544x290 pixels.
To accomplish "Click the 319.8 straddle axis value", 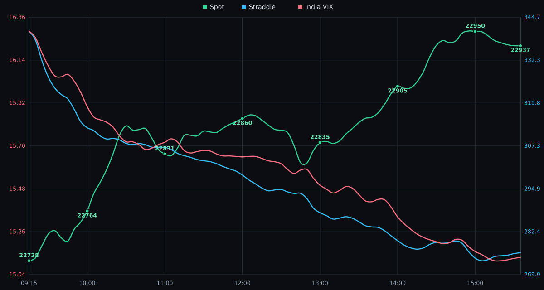I will click(532, 103).
